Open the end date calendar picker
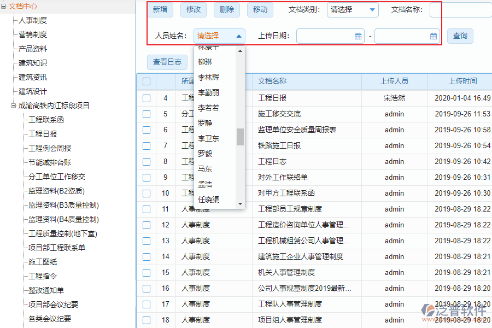The image size is (492, 328). point(434,36)
